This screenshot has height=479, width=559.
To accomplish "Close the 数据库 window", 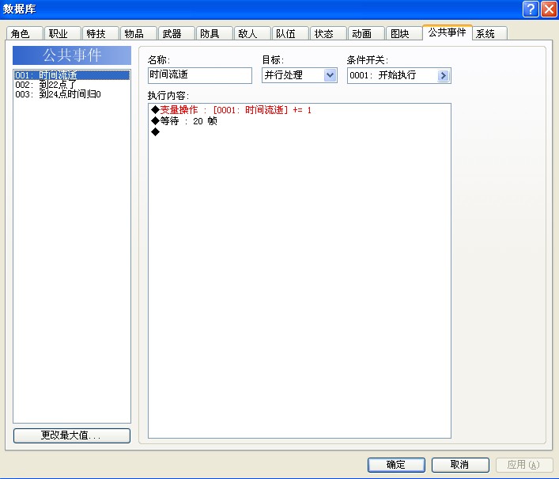I will [x=549, y=9].
